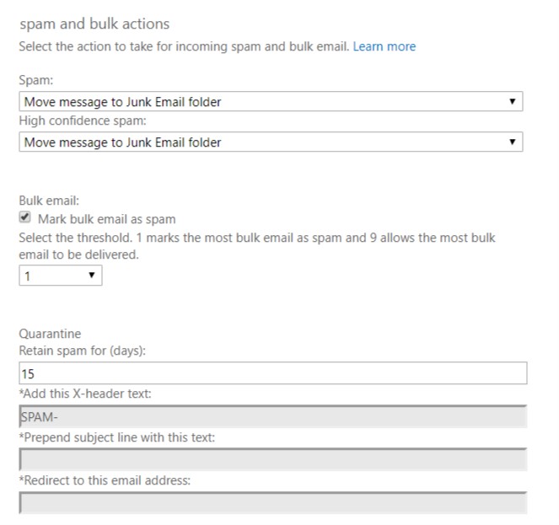The image size is (559, 525).
Task: Click the X-header text field containing SPAM-
Action: 273,416
